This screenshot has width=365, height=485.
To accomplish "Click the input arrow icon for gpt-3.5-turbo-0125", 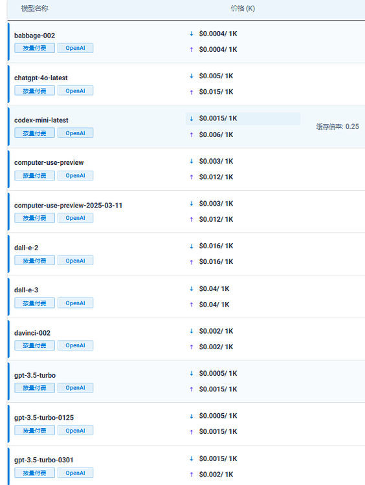I will coord(192,416).
